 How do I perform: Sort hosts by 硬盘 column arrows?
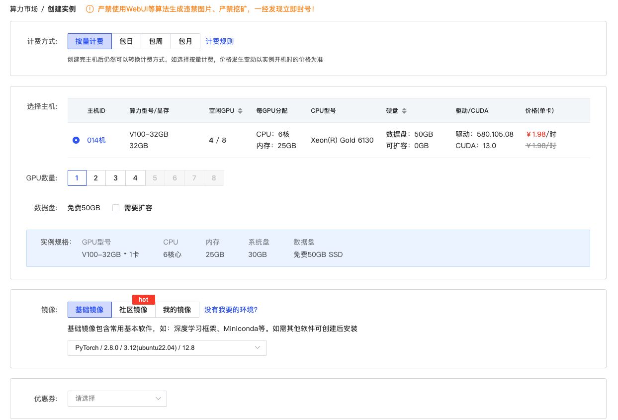404,111
